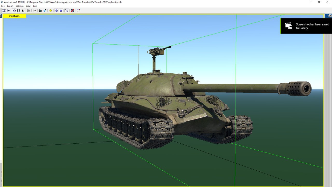Screen dimensions: 332x187
Task: Click the camera view-cone toolbar icon
Action: coord(34,11)
